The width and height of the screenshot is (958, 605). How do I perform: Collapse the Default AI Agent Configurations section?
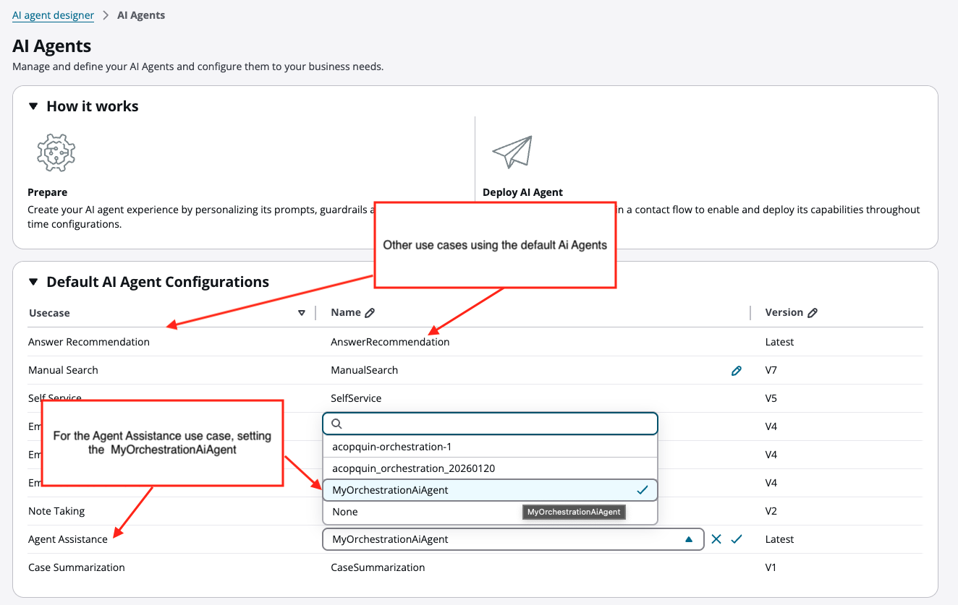pos(33,281)
